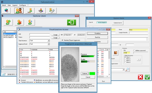Delete user icon in Gestione Utenti
This screenshot has height=93, width=152.
tap(19, 22)
